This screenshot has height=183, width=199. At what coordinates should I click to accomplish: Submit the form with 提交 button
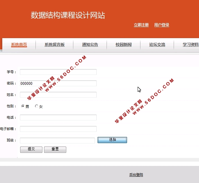[x=31, y=149]
